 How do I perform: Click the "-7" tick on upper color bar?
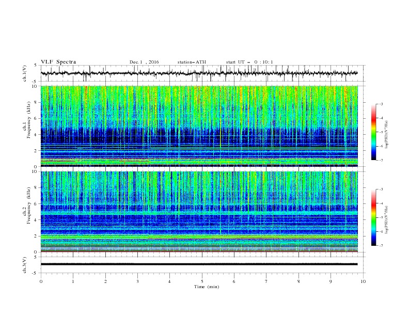pos(381,161)
